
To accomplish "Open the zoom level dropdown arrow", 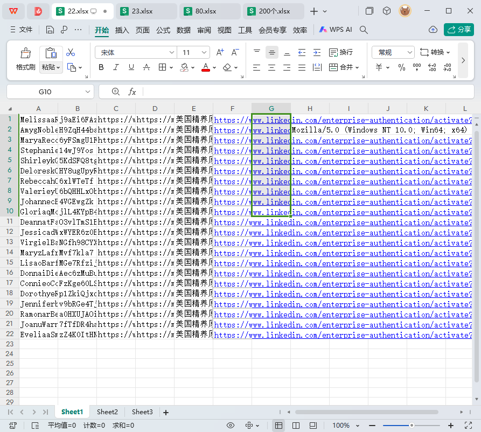I will coord(357,426).
